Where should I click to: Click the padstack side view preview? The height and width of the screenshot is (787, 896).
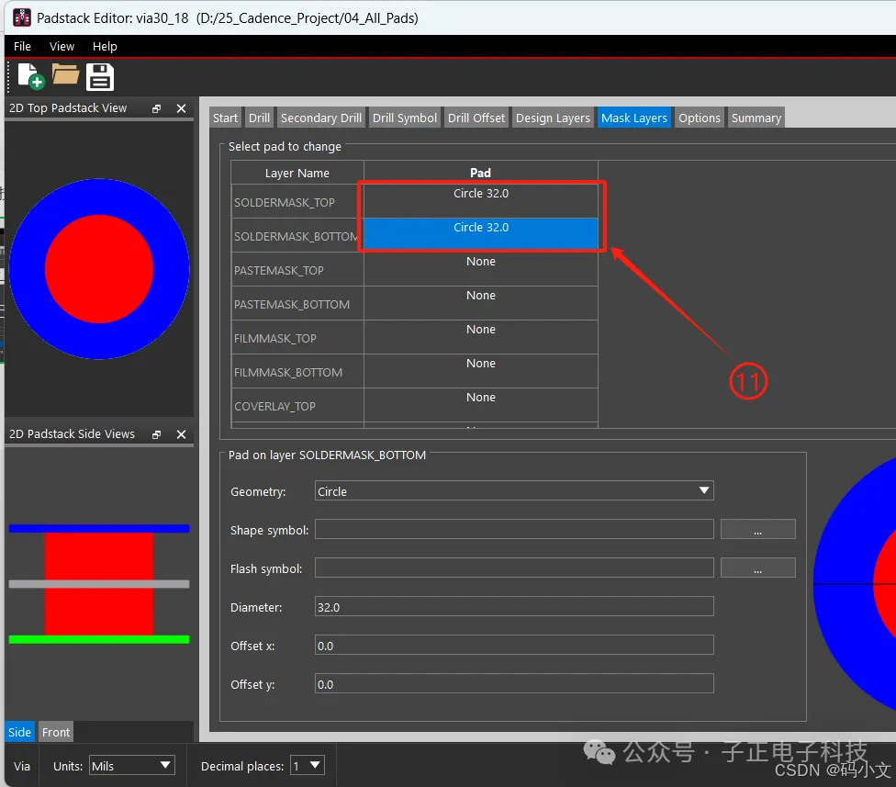click(99, 583)
